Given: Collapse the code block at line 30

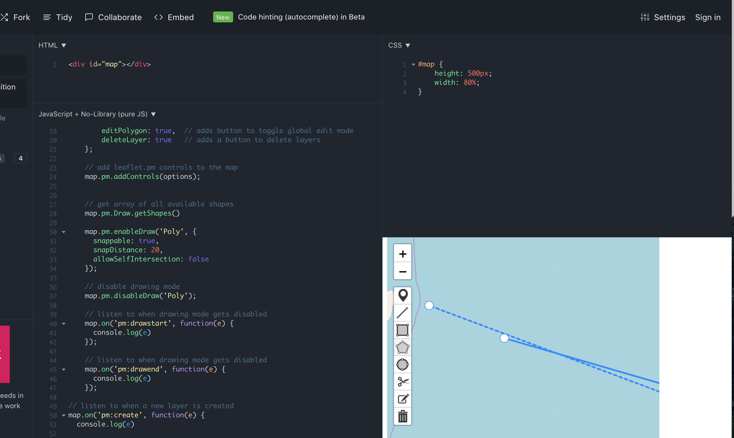Looking at the screenshot, I should [x=64, y=232].
